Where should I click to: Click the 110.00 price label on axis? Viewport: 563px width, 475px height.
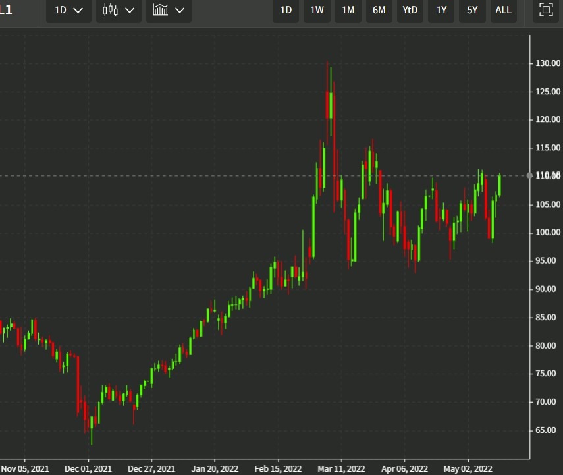pyautogui.click(x=548, y=175)
